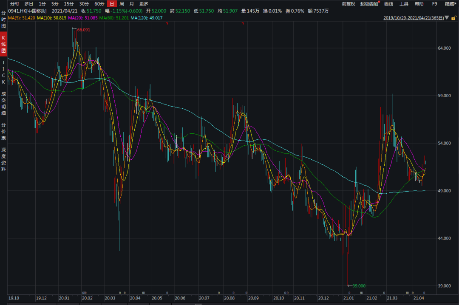The image size is (459, 305).
Task: Click the 20.09 date axis label
Action: 253,298
